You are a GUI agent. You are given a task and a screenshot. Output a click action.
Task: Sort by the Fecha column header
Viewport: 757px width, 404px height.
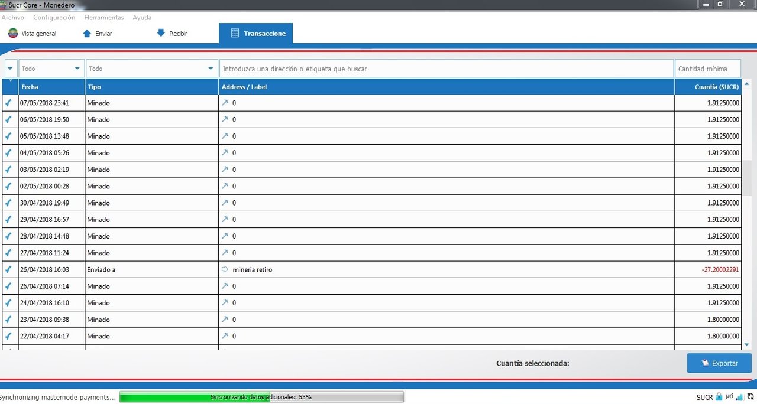click(51, 87)
